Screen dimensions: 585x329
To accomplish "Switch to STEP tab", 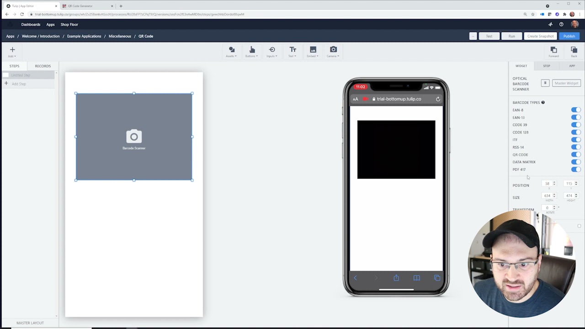I will (547, 66).
